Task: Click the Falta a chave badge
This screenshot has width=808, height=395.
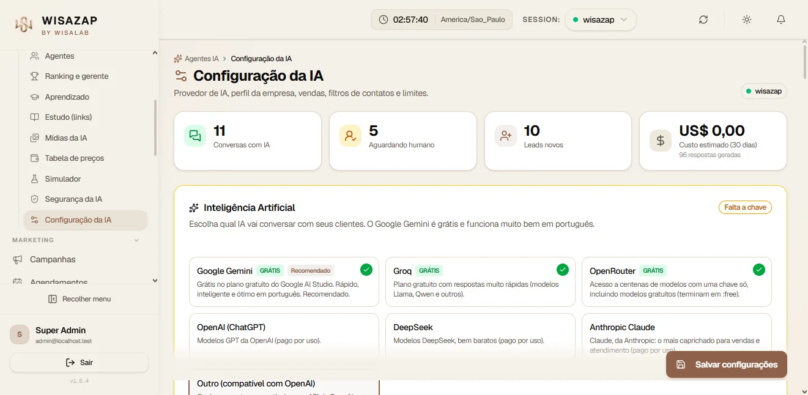Action: tap(745, 207)
